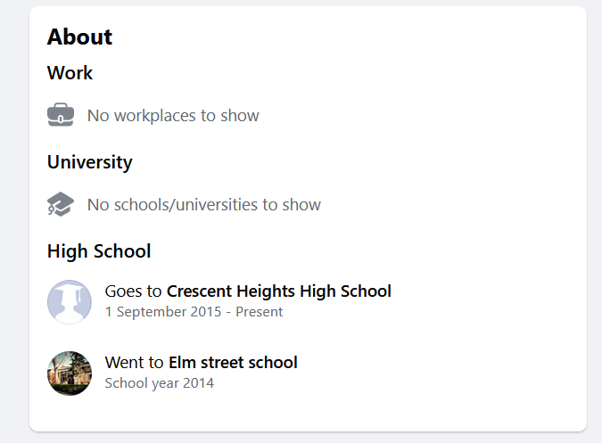Select the University section heading
602x443 pixels.
89,162
